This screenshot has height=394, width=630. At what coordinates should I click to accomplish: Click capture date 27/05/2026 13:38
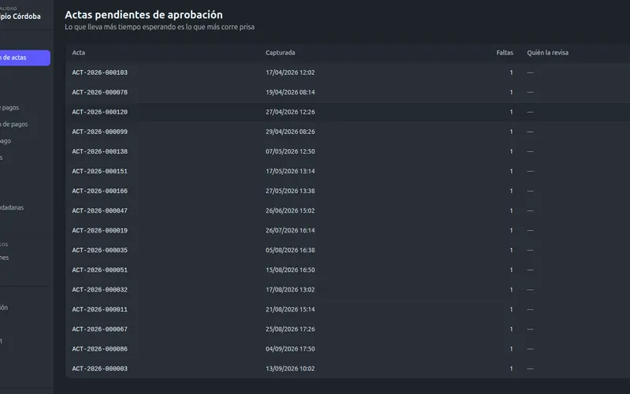(x=290, y=191)
